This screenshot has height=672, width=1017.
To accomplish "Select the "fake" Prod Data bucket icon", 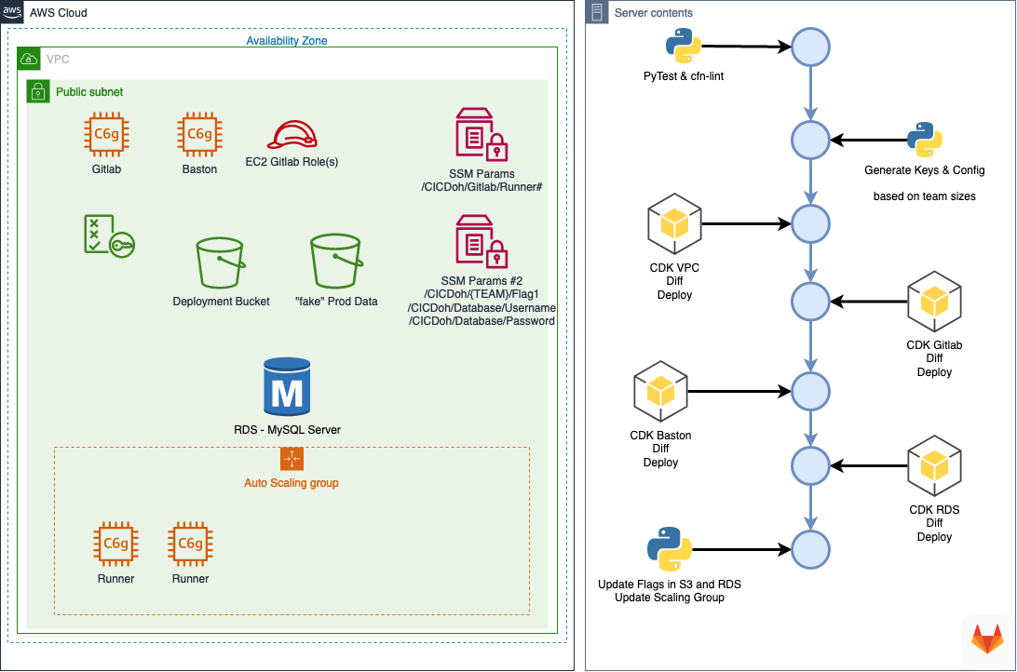I will point(336,262).
